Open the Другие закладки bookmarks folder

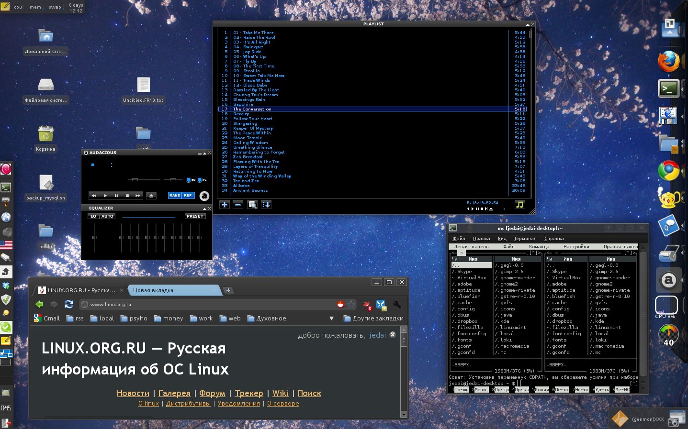373,319
